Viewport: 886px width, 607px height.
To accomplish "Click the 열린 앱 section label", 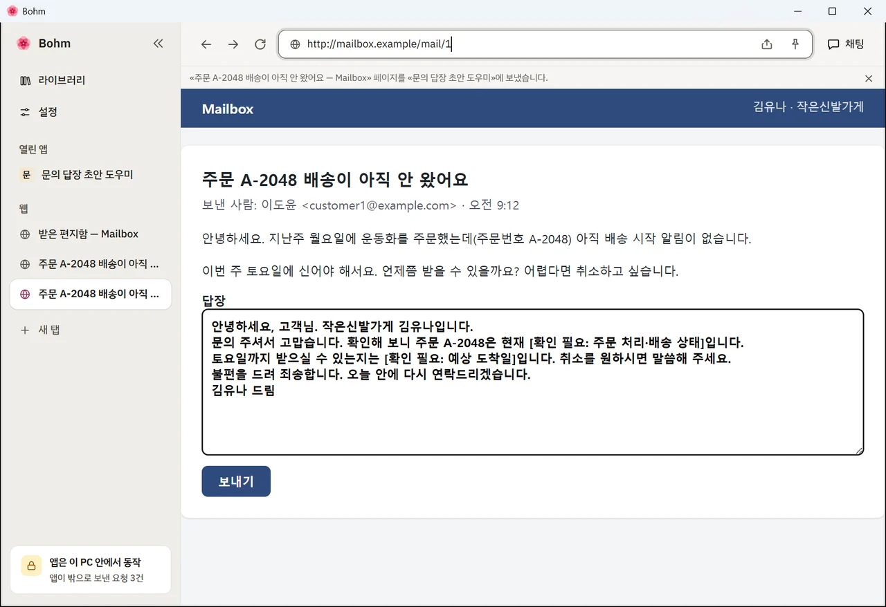I will (33, 149).
